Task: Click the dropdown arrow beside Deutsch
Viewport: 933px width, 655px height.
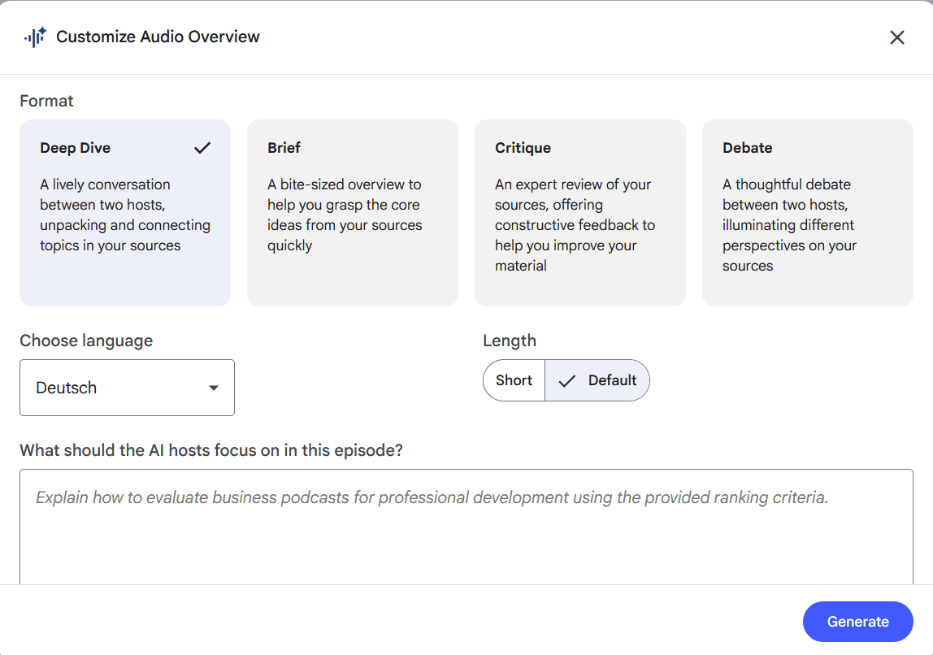Action: [215, 388]
